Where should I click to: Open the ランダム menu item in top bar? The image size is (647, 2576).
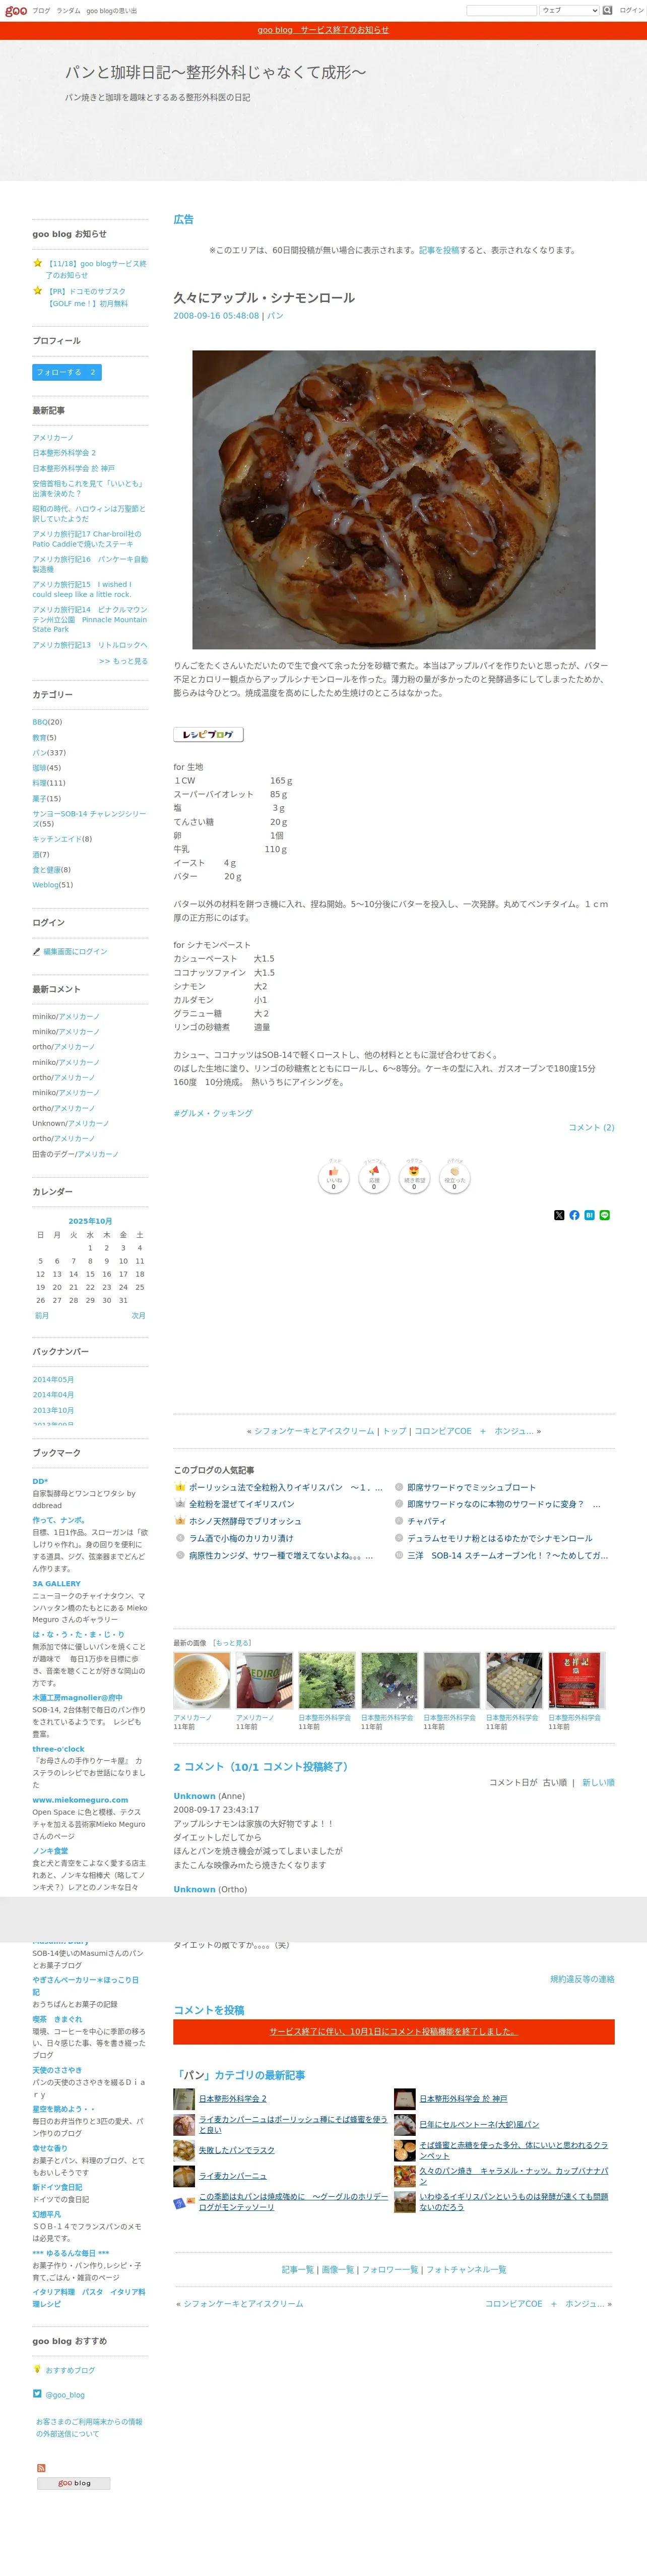pyautogui.click(x=68, y=11)
